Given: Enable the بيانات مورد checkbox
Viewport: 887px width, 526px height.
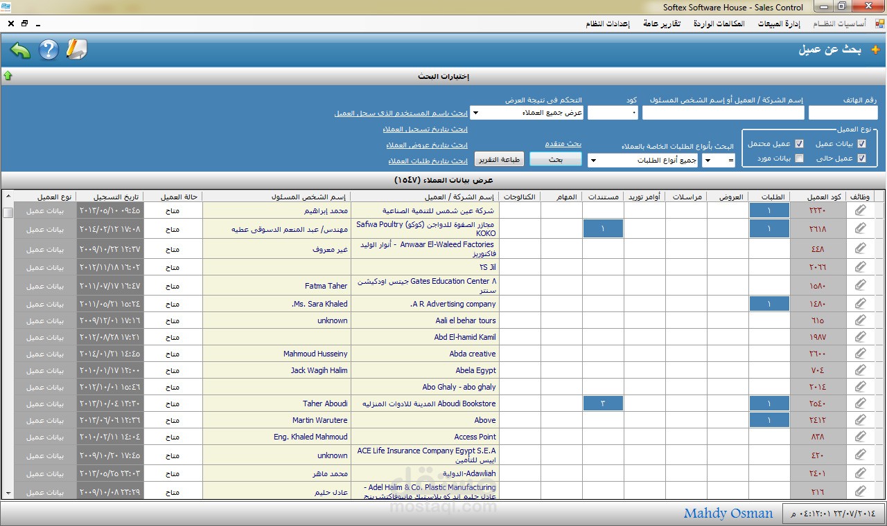Looking at the screenshot, I should [799, 158].
